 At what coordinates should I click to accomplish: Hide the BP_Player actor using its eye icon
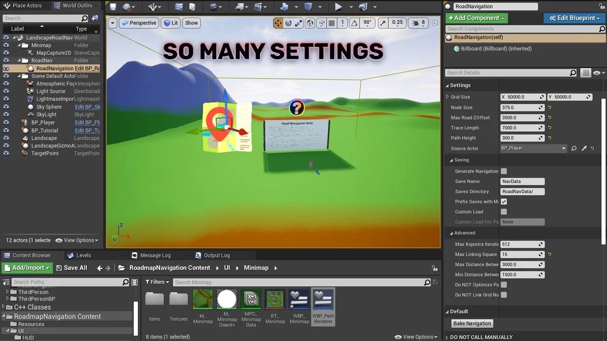click(6, 122)
